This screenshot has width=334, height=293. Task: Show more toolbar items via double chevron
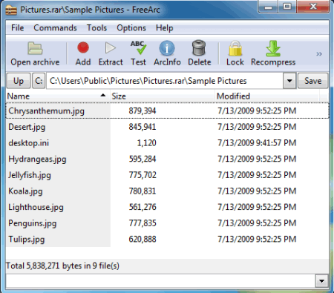tap(319, 54)
